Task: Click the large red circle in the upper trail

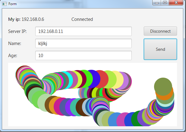Action: 102,79
